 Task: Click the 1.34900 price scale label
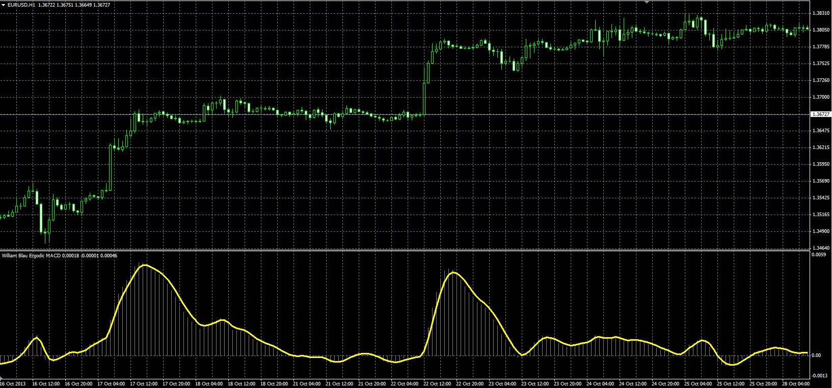[821, 231]
